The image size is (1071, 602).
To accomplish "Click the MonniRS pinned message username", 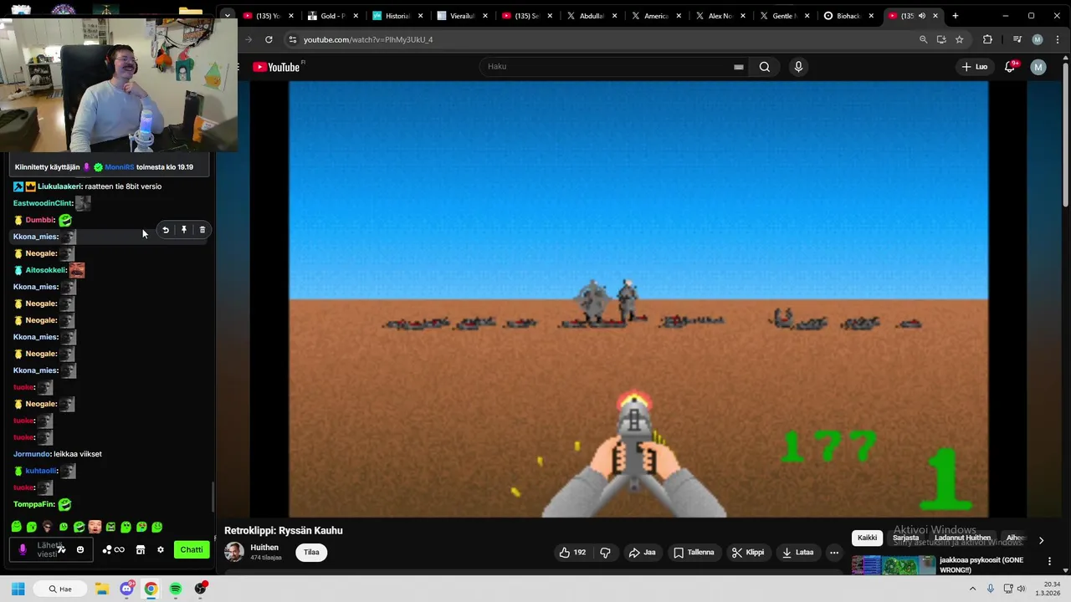I will (x=119, y=167).
